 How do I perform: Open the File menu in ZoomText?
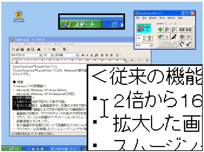tap(138, 18)
